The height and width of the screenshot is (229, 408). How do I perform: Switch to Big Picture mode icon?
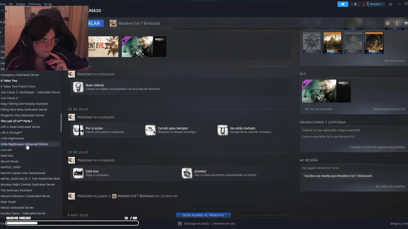390,4
